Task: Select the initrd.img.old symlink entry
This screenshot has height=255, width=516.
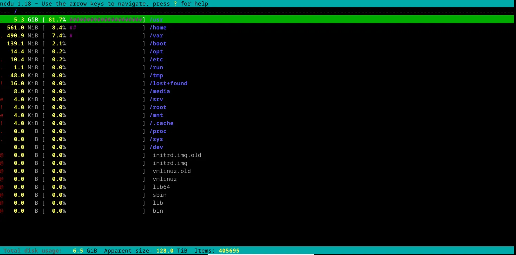Action: pyautogui.click(x=177, y=155)
